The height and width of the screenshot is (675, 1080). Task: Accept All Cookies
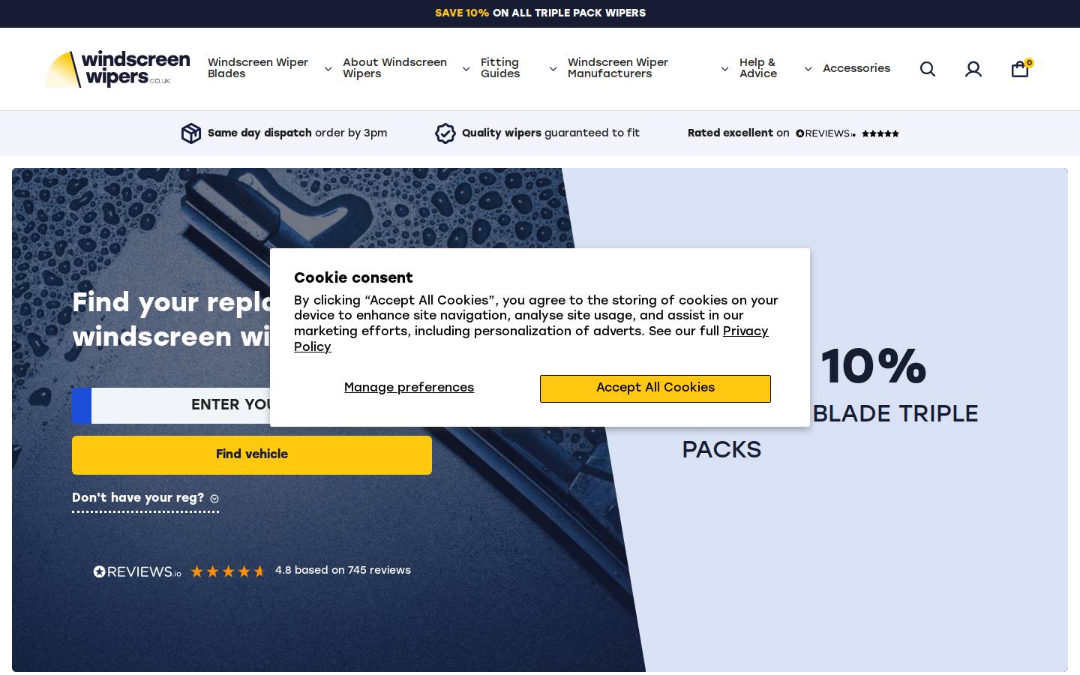click(655, 388)
